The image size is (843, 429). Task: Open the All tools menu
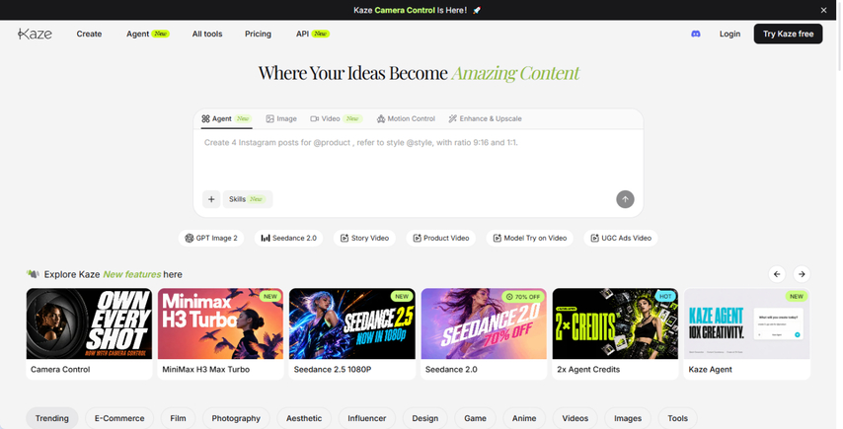point(207,34)
